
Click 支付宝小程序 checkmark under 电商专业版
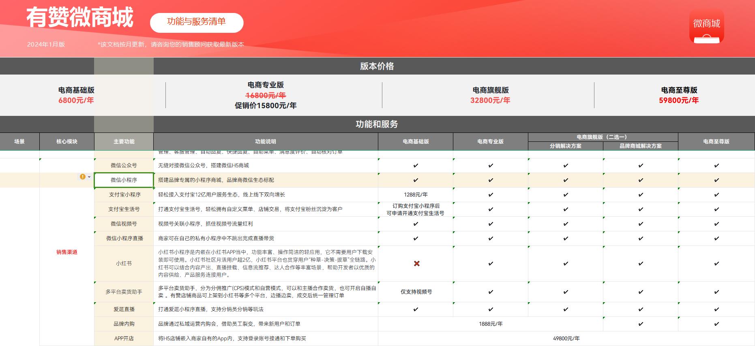[491, 194]
